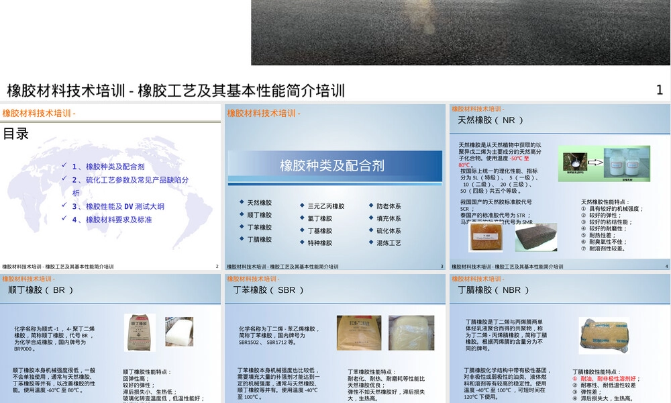Click the top dark rubber texture image

tap(460, 32)
